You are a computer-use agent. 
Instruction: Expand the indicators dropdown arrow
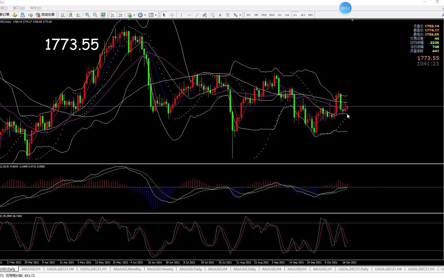point(134,15)
